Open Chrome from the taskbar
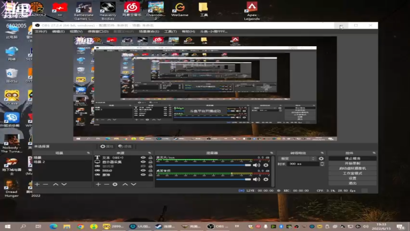Screen dimensions: 410x231 (x=80, y=226)
